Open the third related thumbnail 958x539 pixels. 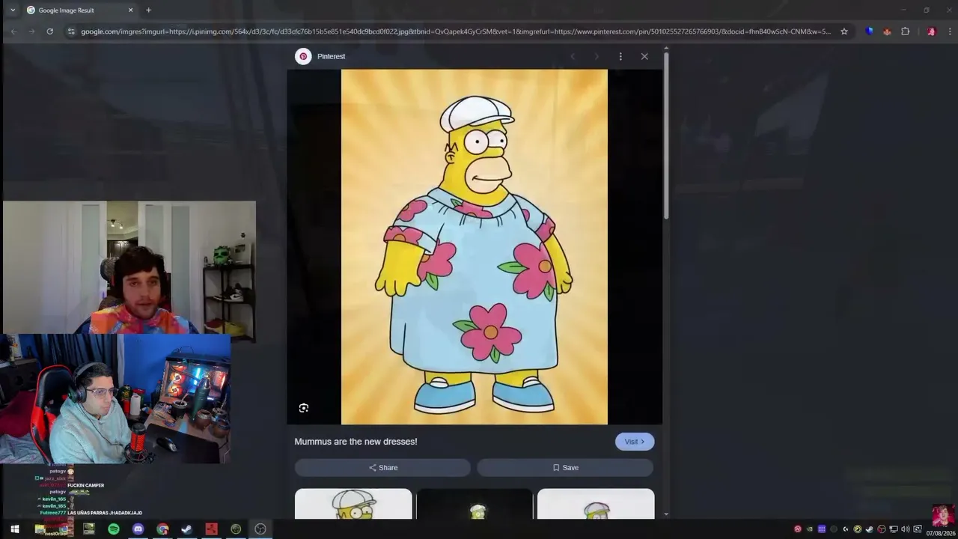click(596, 504)
